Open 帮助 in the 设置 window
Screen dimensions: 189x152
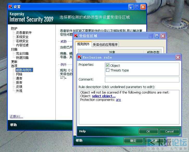coord(13,125)
